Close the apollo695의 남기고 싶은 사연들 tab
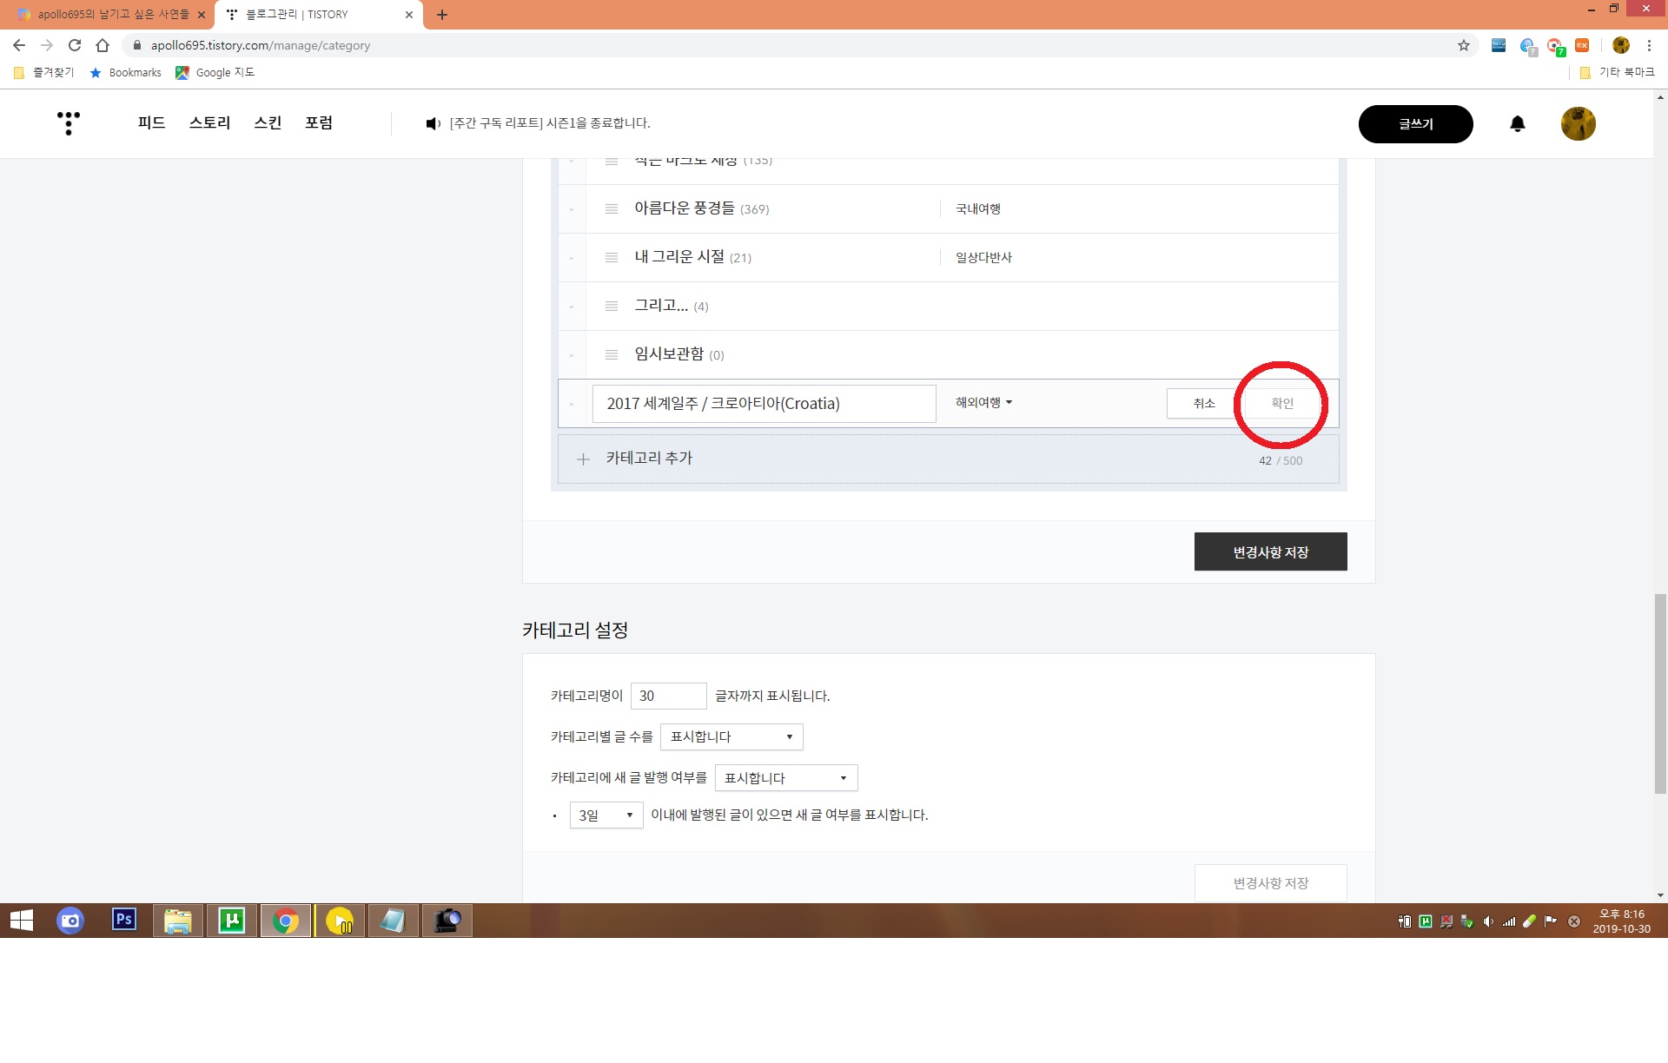The width and height of the screenshot is (1668, 1063). (x=201, y=15)
